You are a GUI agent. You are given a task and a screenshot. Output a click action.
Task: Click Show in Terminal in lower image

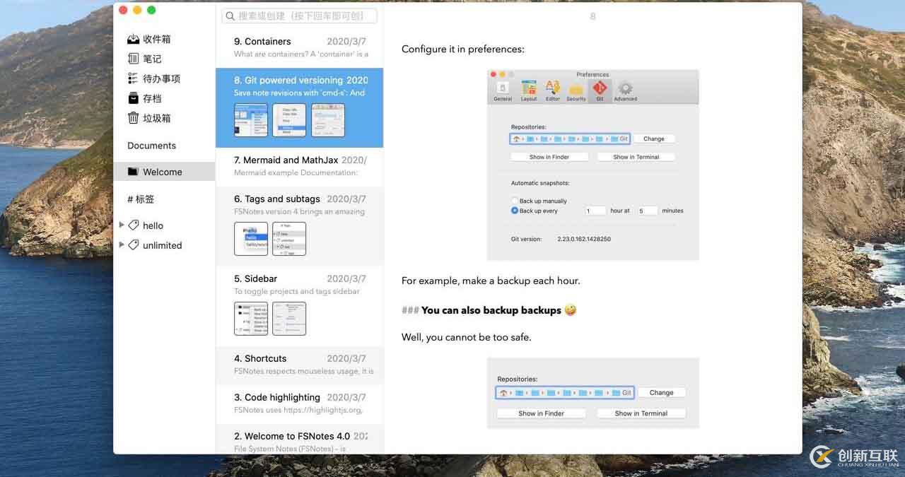(641, 413)
